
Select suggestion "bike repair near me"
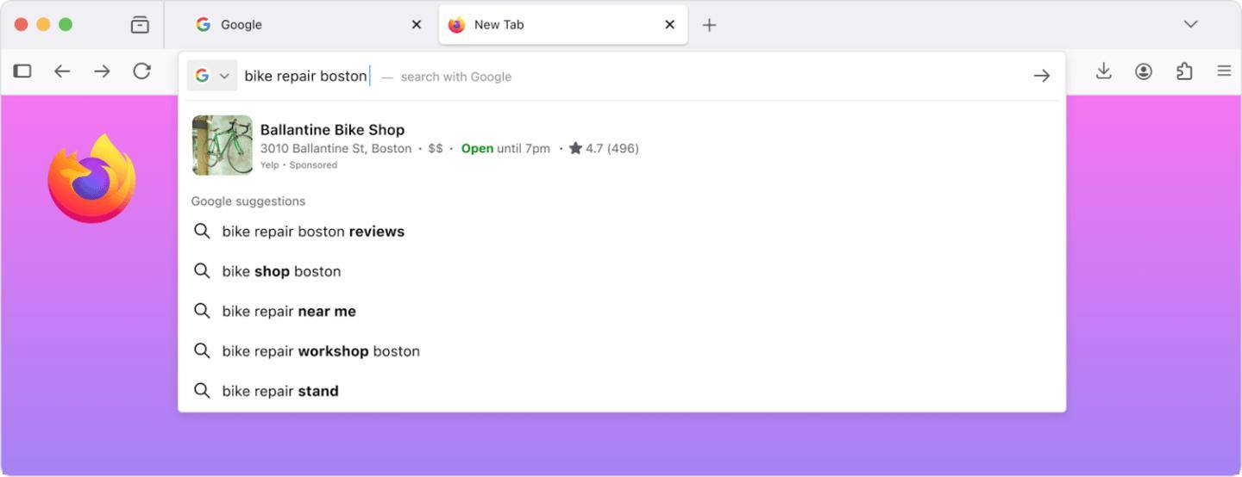click(289, 312)
